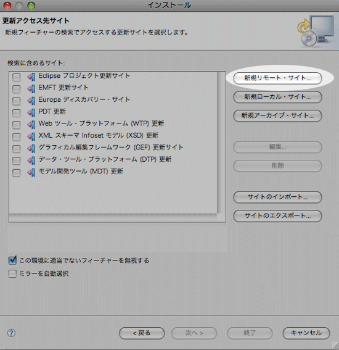Screen dimensions: 339x350
Task: Click the disabled 次へ > button
Action: tap(194, 333)
